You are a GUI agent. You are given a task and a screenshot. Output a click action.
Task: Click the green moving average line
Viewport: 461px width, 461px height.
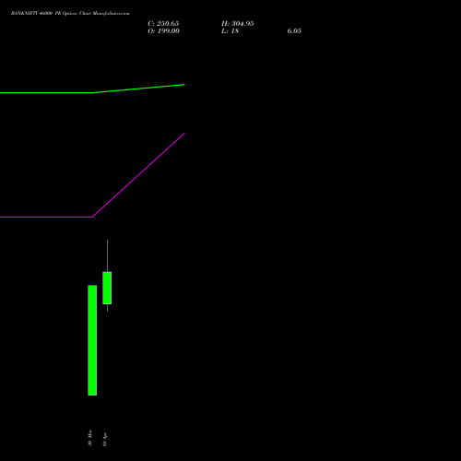(x=92, y=92)
